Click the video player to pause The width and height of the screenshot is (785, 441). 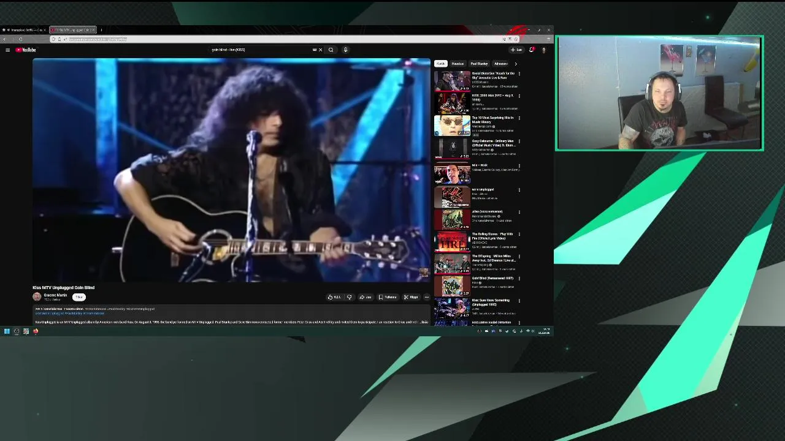pyautogui.click(x=232, y=170)
